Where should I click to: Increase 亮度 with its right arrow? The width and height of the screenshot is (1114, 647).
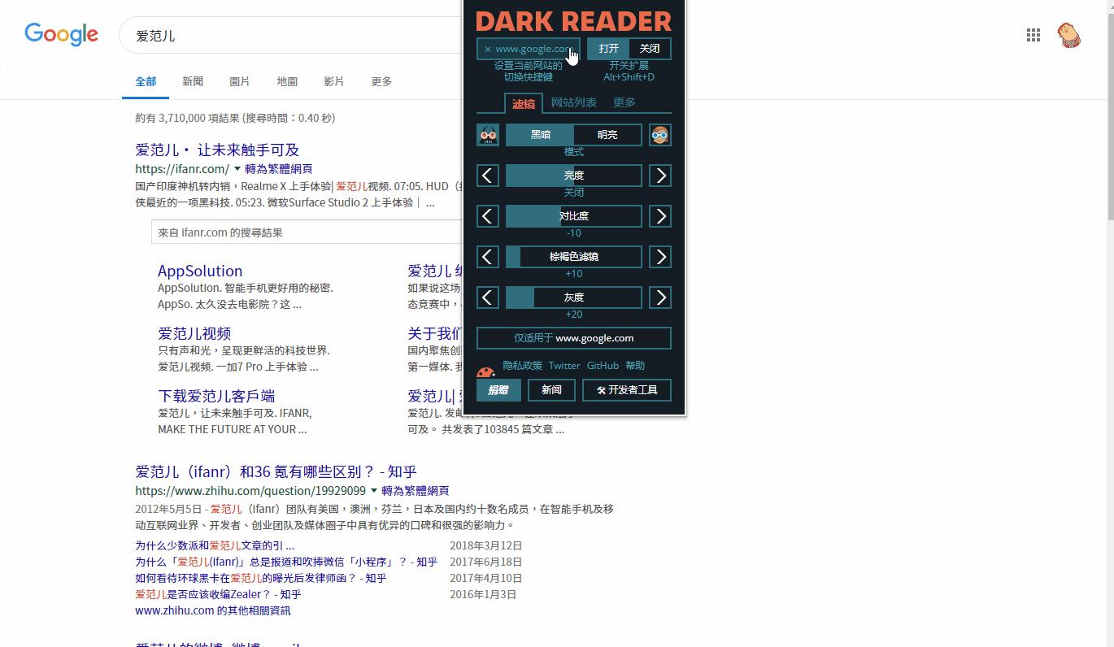click(x=660, y=176)
